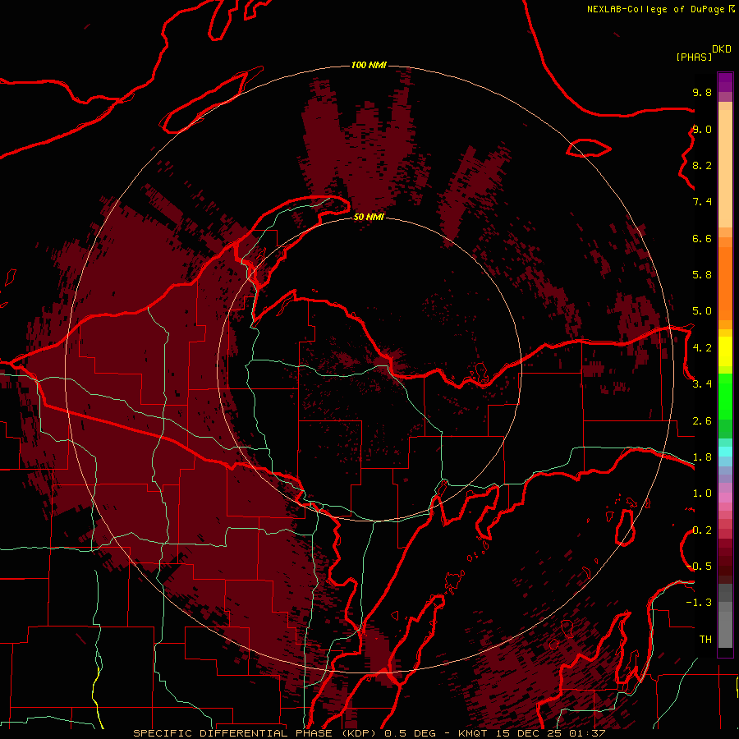Click the 2.6 value on the color scale
Image resolution: width=739 pixels, height=739 pixels.
[x=702, y=421]
